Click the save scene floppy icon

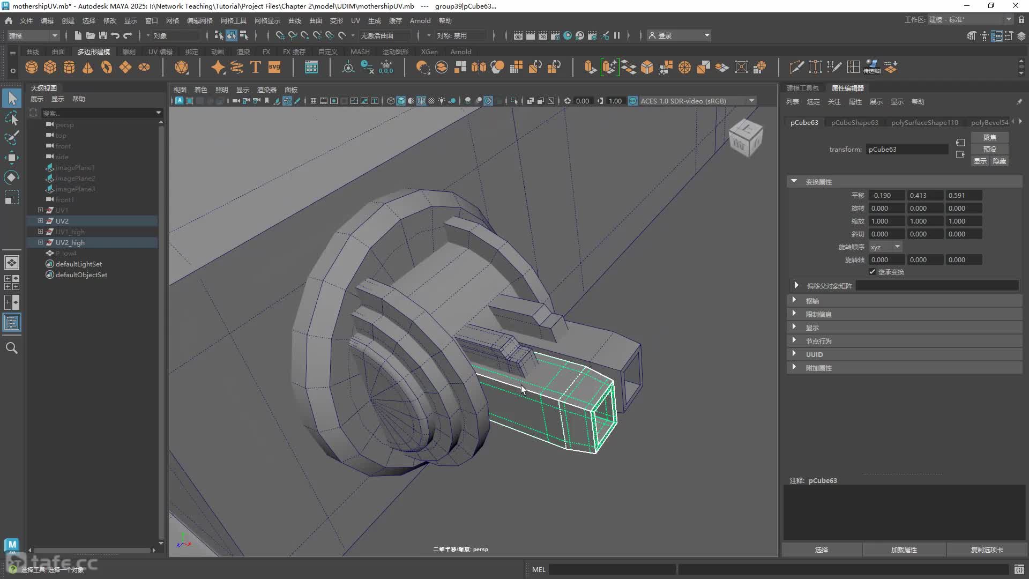[102, 35]
